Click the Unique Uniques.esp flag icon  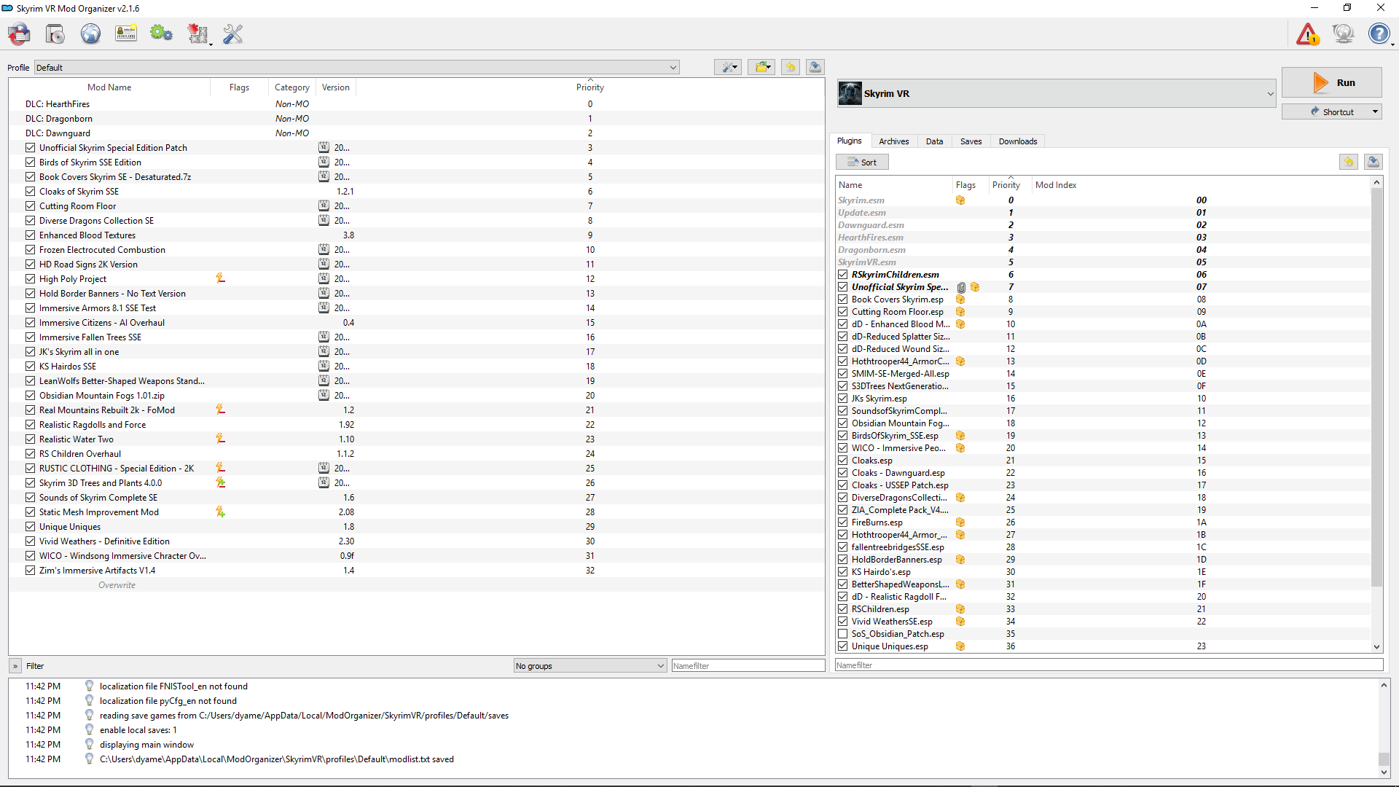click(960, 646)
